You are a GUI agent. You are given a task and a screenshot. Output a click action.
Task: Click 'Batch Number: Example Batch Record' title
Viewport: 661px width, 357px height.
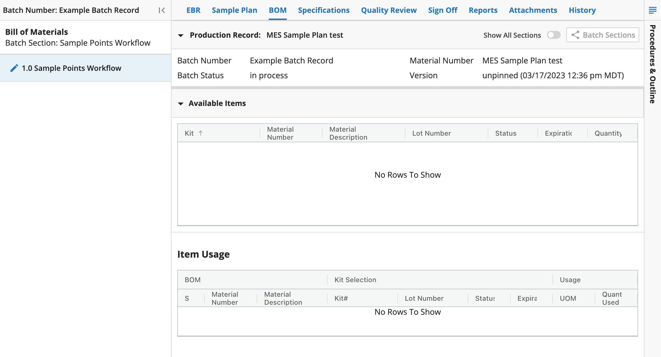tap(71, 10)
